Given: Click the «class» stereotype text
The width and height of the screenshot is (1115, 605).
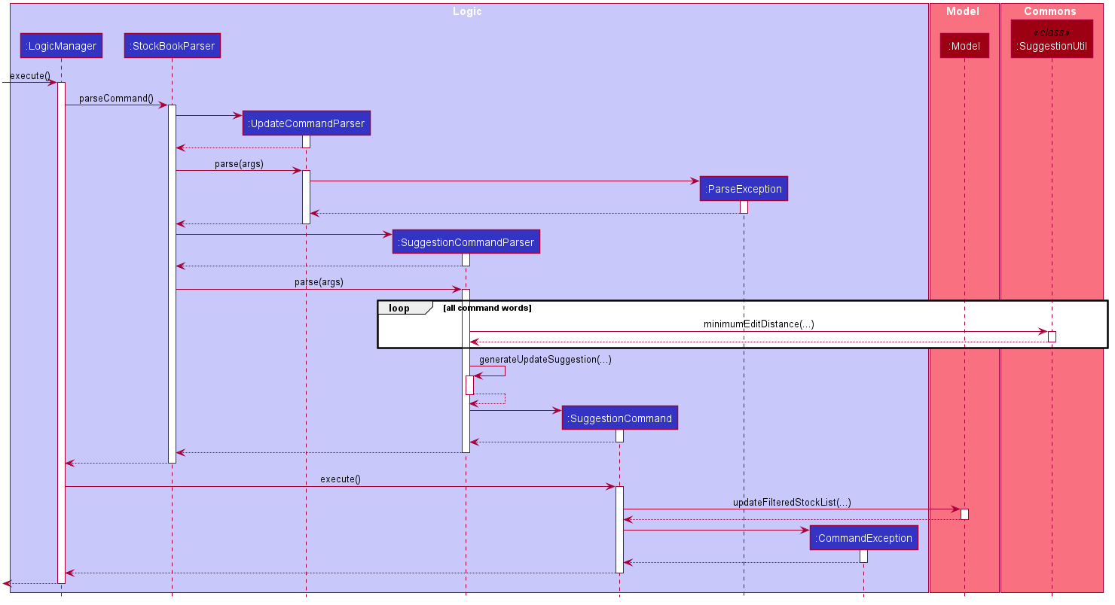Looking at the screenshot, I should click(1052, 33).
